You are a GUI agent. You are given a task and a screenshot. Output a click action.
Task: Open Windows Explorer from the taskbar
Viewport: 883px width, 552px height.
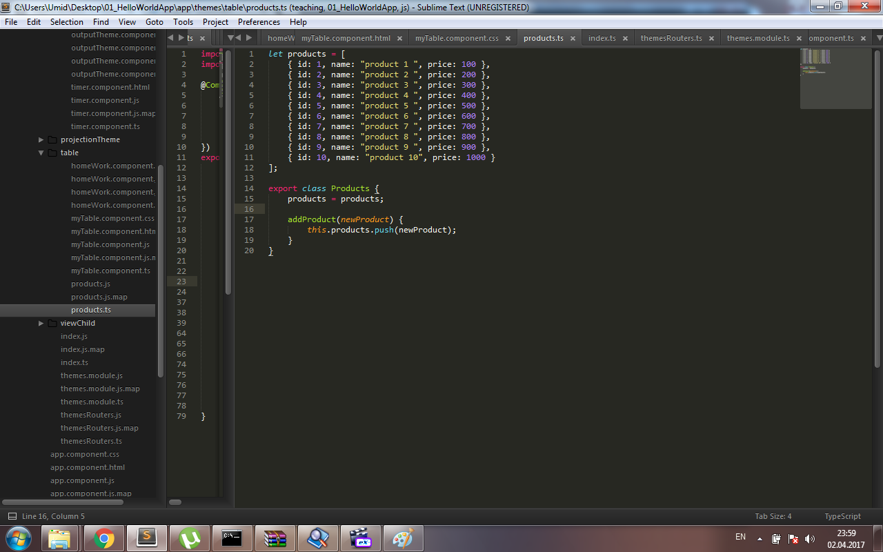(x=60, y=538)
